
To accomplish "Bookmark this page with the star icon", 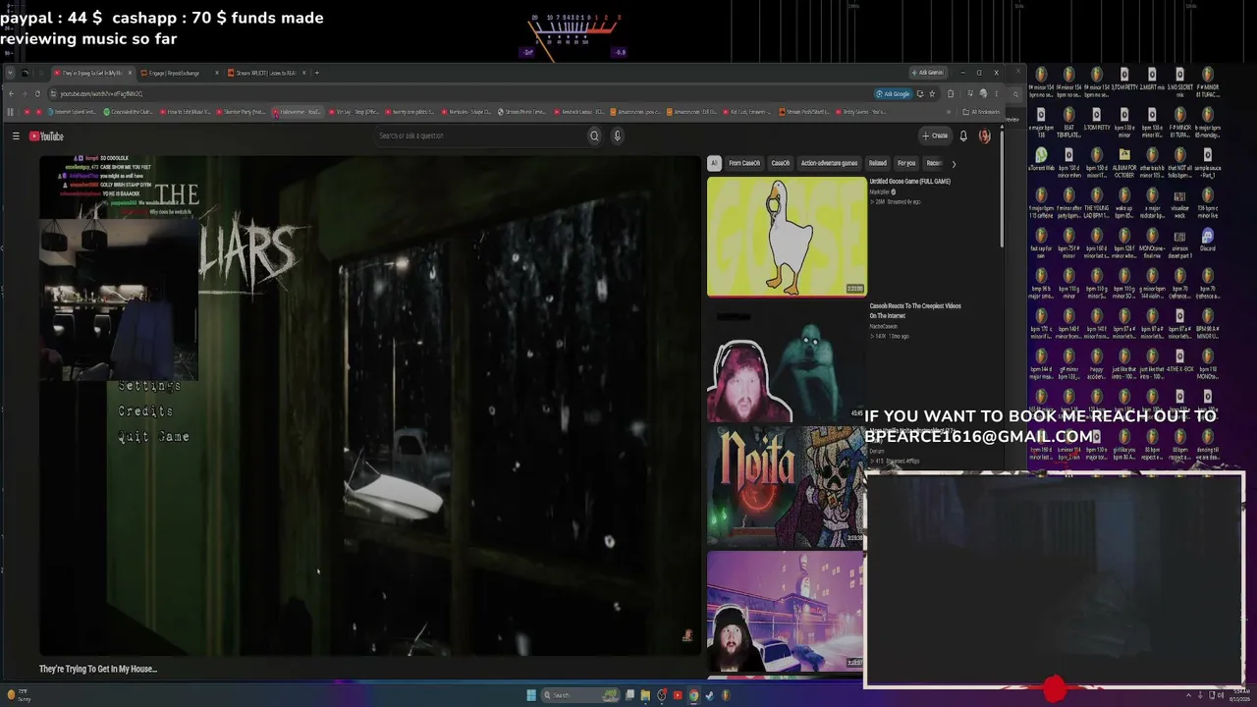I will coord(933,94).
